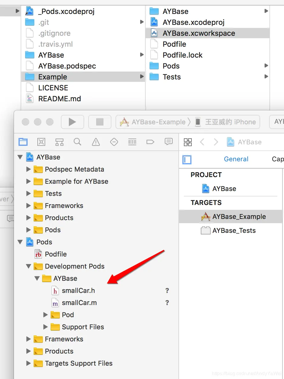
Task: Click the Xcode Run (play) button
Action: tap(72, 122)
